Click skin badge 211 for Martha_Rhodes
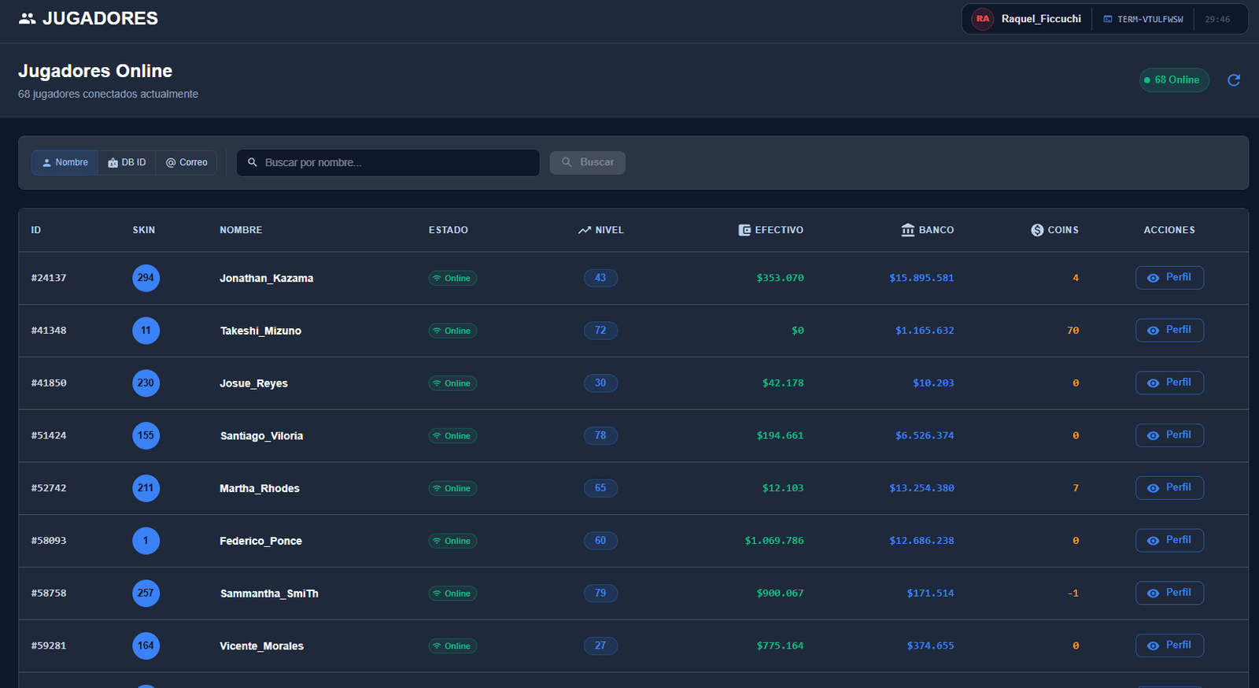The width and height of the screenshot is (1259, 688). coord(146,488)
